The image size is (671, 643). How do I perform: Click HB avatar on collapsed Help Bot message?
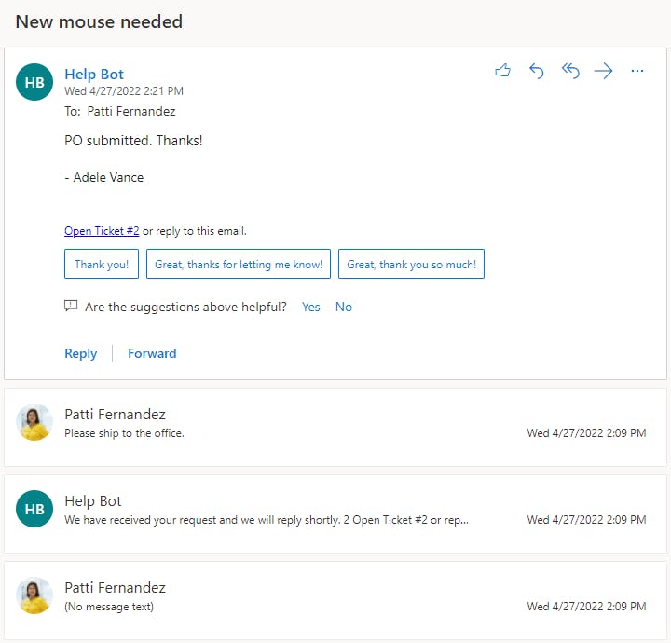point(34,510)
